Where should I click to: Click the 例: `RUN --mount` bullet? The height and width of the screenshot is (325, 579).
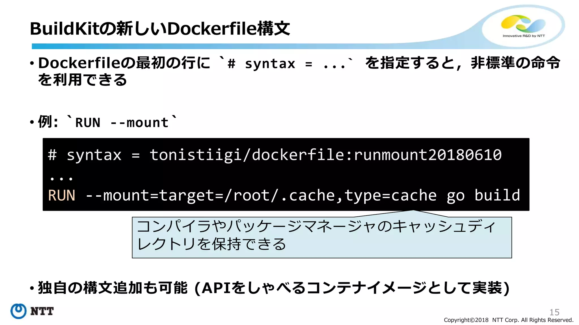pyautogui.click(x=103, y=122)
